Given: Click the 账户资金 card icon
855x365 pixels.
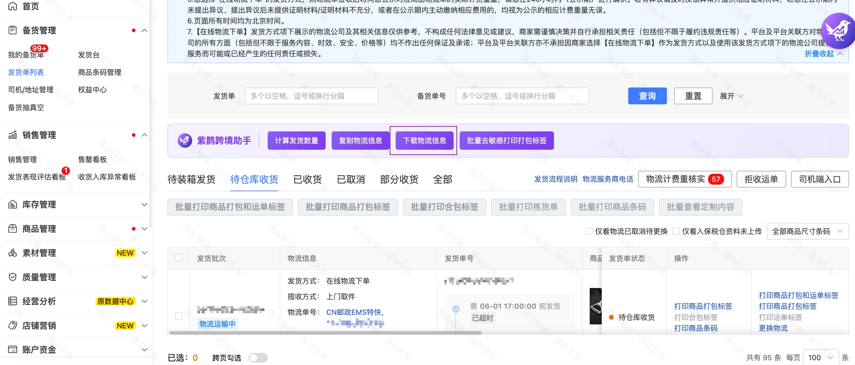Looking at the screenshot, I should coord(12,349).
